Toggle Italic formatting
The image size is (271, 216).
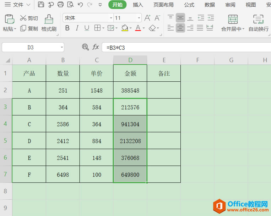pyautogui.click(x=77, y=28)
